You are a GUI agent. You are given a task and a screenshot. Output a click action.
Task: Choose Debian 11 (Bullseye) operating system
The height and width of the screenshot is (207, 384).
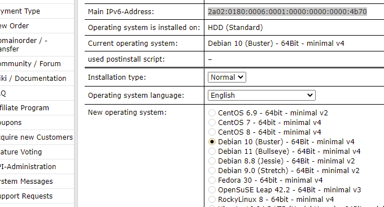[x=212, y=152]
